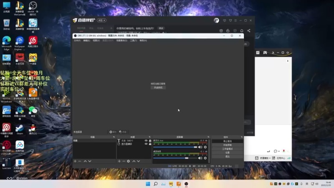The image size is (334, 188).
Task: Click the Start Recording button in Controls
Action: tap(228, 145)
